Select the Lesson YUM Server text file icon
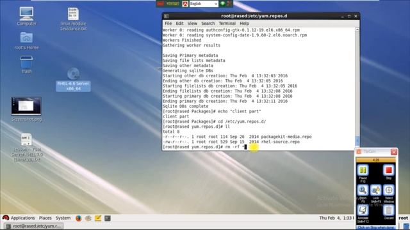Viewport: 410px width, 230px height. point(26,139)
